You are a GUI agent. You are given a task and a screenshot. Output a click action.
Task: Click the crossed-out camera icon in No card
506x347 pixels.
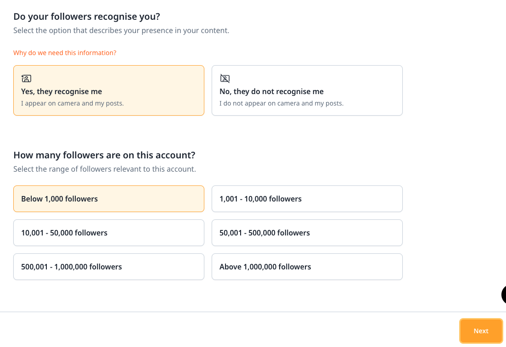click(x=225, y=78)
